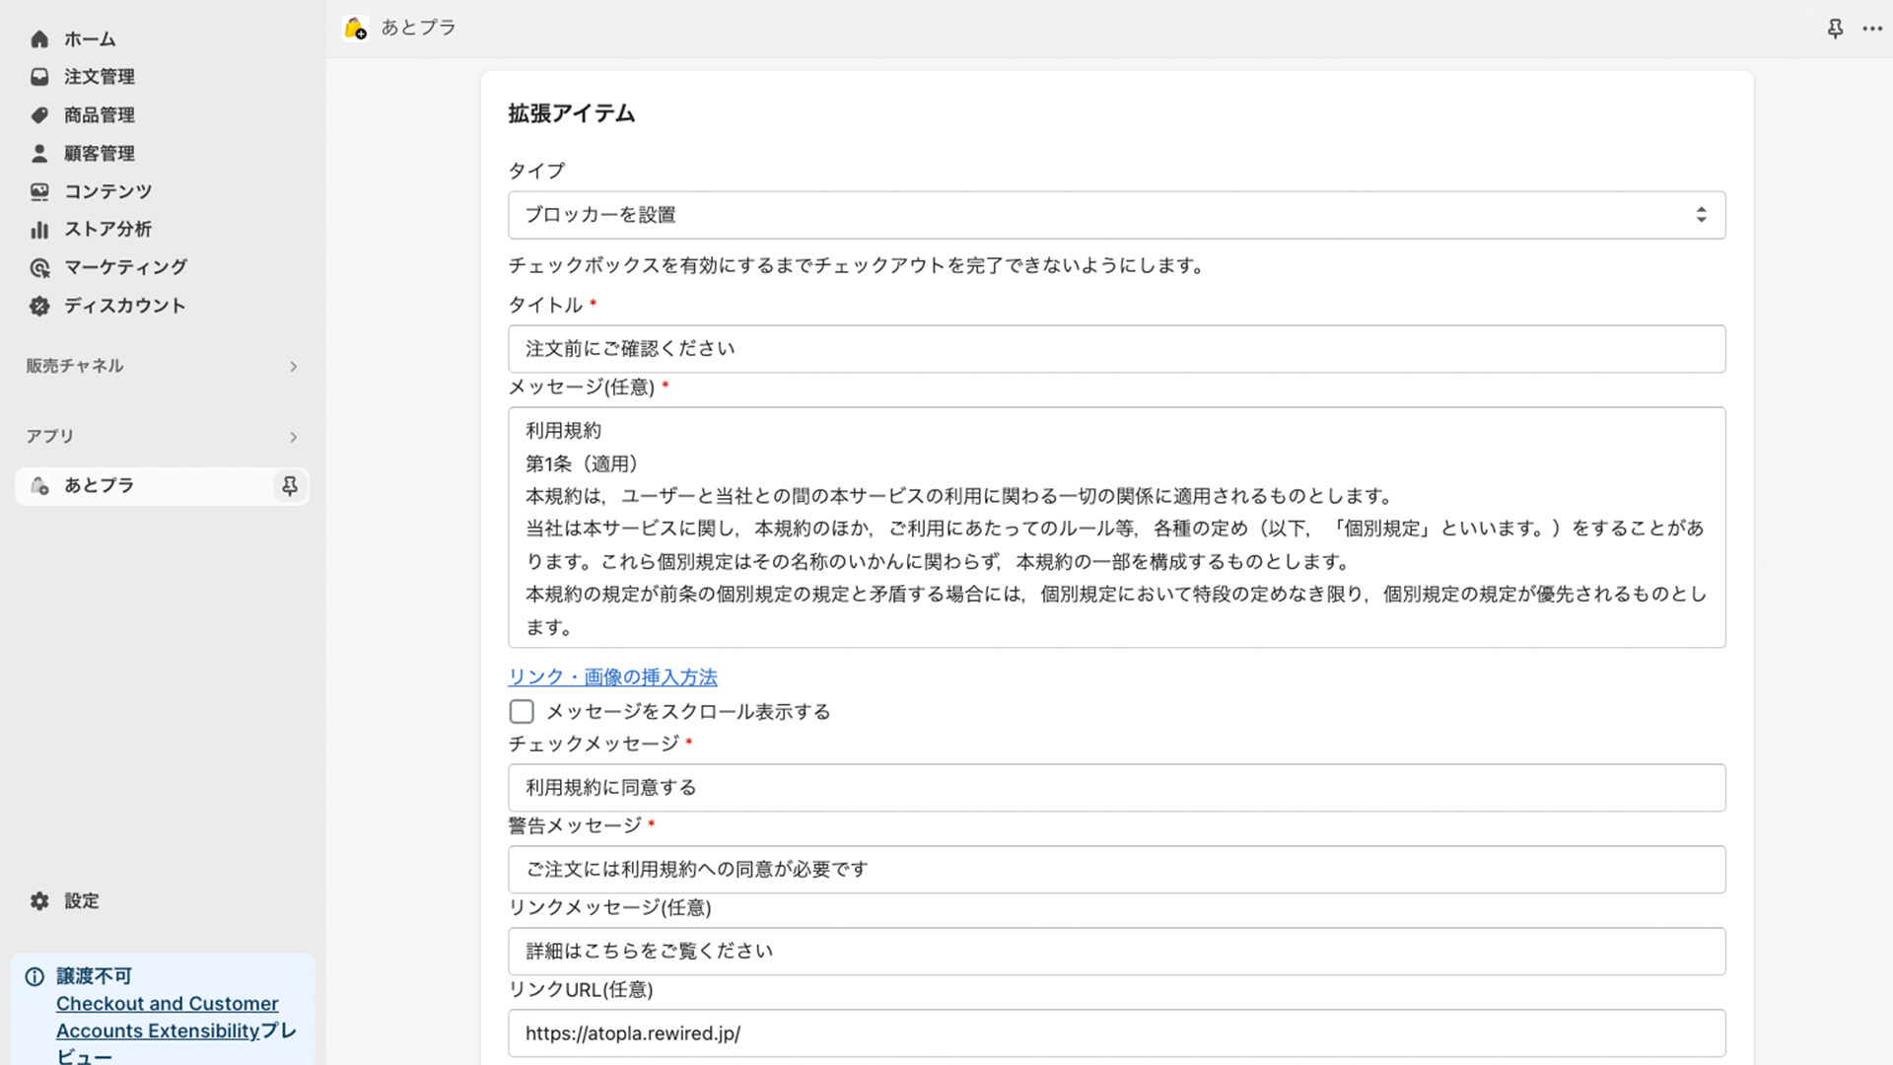Expand the アプリ section chevron
The width and height of the screenshot is (1893, 1065).
(x=293, y=437)
